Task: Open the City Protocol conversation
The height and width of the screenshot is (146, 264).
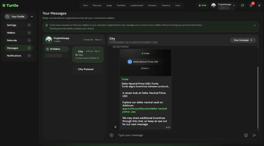Action: click(x=88, y=69)
